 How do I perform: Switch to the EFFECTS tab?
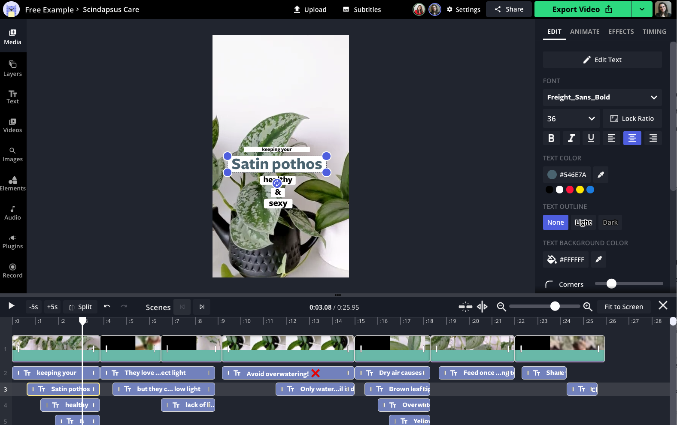[621, 32]
